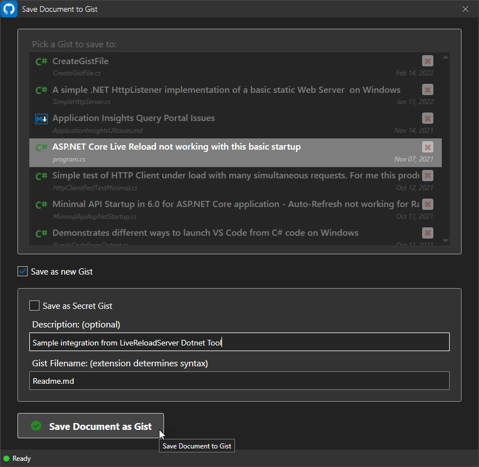
Task: Enable Save as Secret Gist checkbox
Action: pyautogui.click(x=34, y=306)
